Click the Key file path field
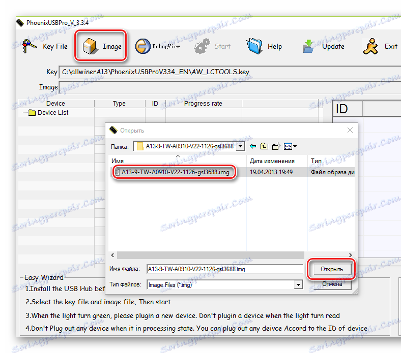The width and height of the screenshot is (401, 353). pos(230,72)
